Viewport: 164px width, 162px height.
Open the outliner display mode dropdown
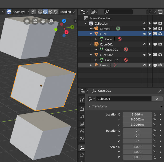coord(94,12)
